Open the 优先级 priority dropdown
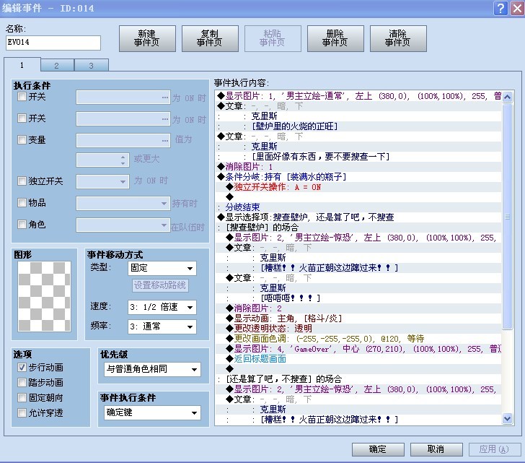Image resolution: width=525 pixels, height=463 pixels. (x=152, y=370)
